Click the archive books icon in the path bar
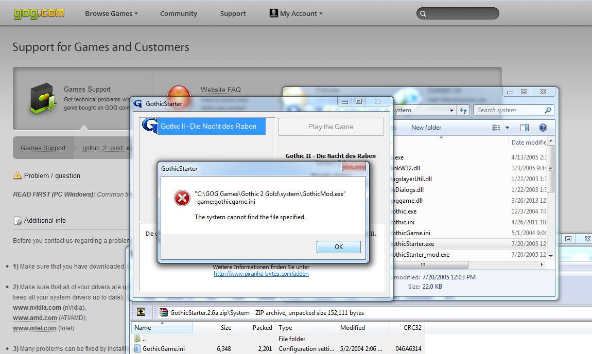Screen dimensions: 592x354 164,312
